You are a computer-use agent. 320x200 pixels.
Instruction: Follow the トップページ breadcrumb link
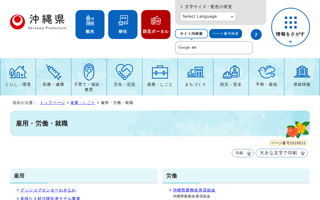[x=52, y=103]
